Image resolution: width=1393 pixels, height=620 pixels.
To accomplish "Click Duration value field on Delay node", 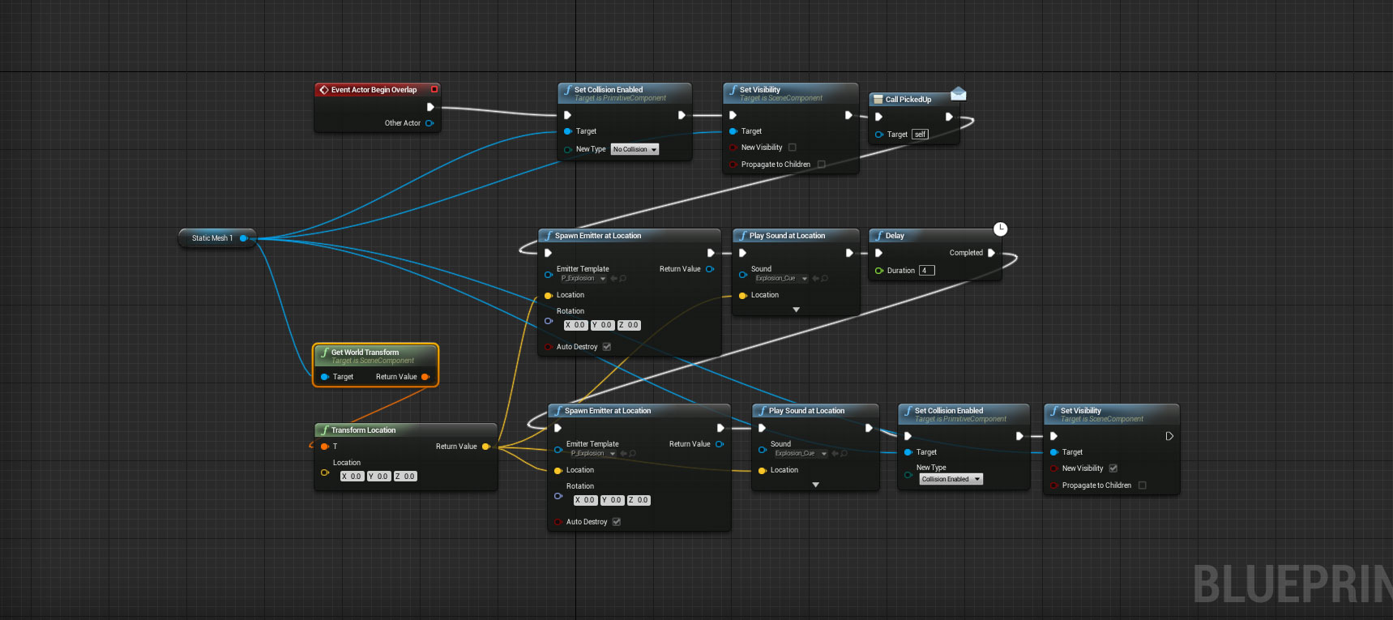I will click(x=927, y=271).
